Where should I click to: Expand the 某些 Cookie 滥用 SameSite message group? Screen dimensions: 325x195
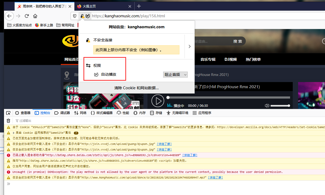coord(14,133)
